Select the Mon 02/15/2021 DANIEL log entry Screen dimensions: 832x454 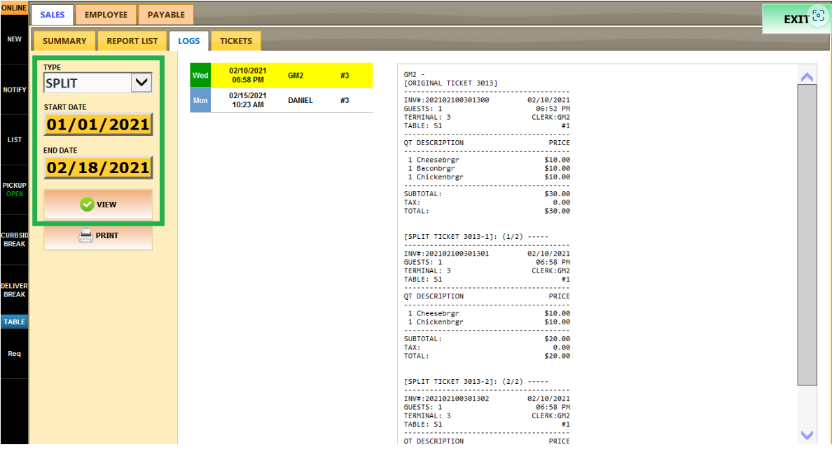pos(282,100)
